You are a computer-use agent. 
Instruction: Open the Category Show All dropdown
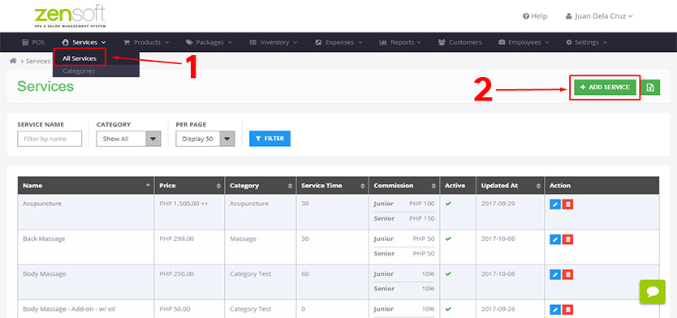coord(129,139)
